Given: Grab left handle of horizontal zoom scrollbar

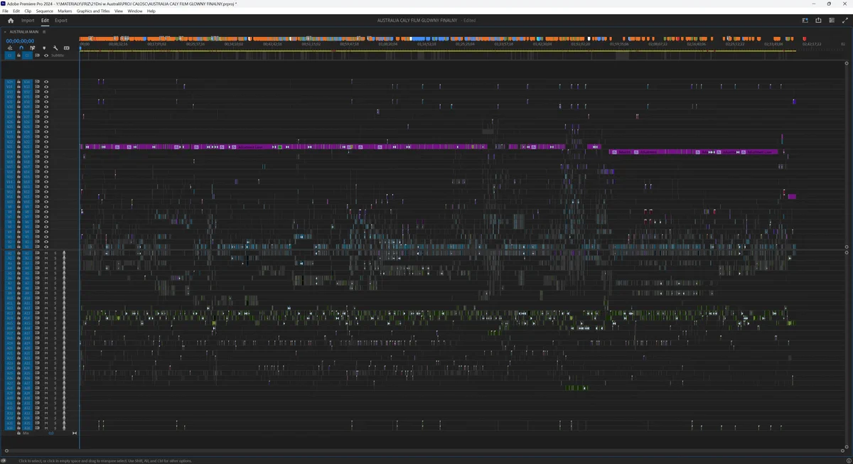Looking at the screenshot, I should [7, 450].
